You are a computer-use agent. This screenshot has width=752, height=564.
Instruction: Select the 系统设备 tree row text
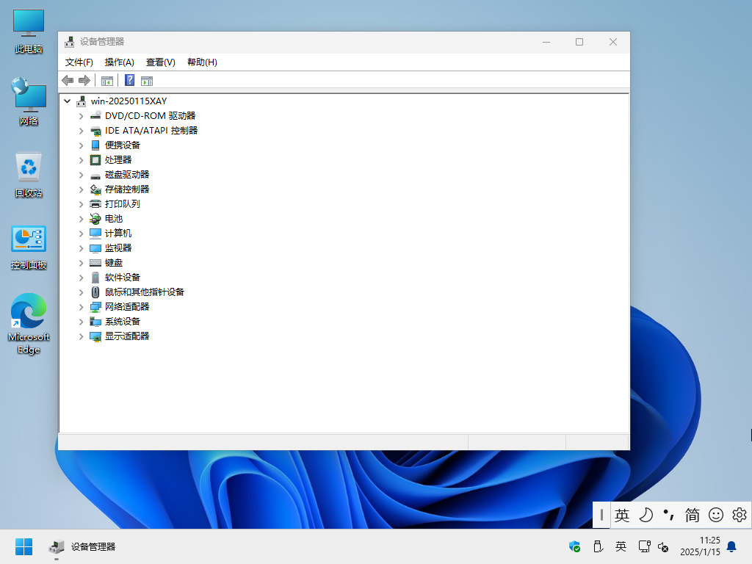[123, 322]
